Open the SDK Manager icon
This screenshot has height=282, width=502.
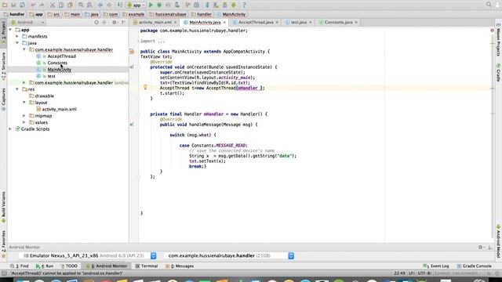coord(225,5)
